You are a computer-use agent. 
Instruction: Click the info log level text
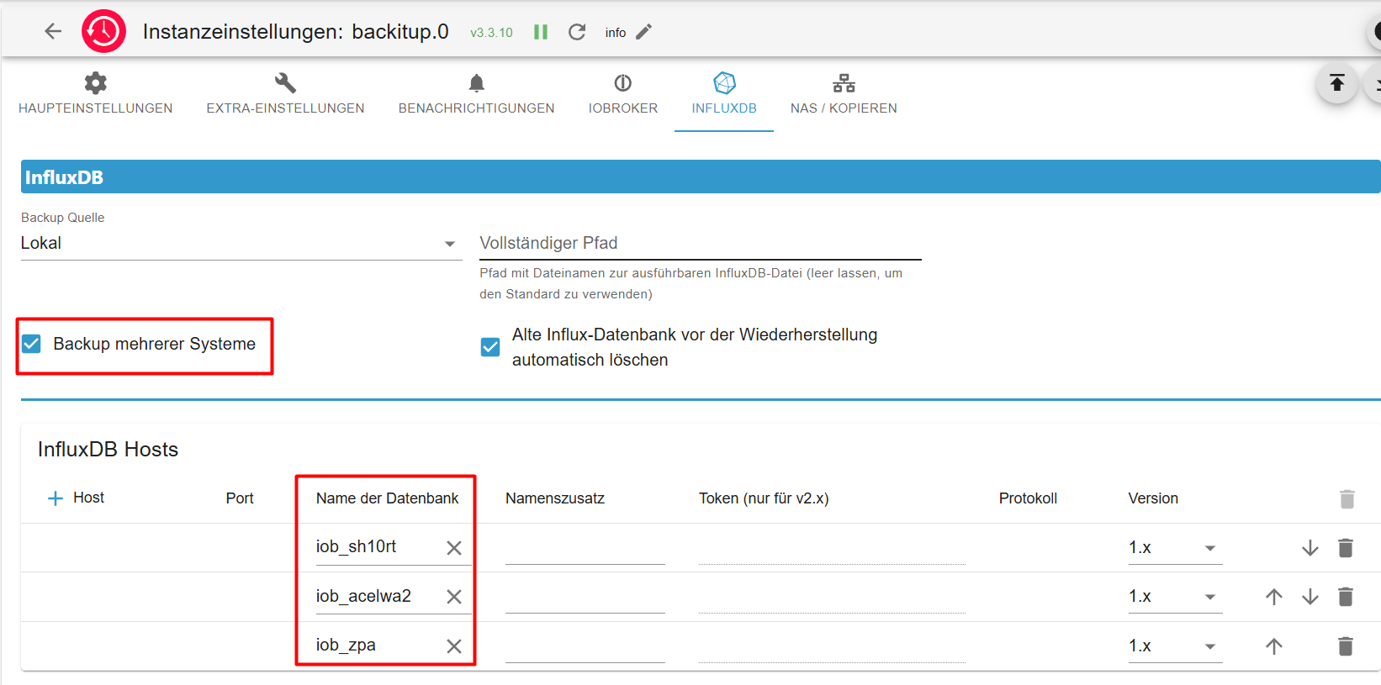coord(616,33)
